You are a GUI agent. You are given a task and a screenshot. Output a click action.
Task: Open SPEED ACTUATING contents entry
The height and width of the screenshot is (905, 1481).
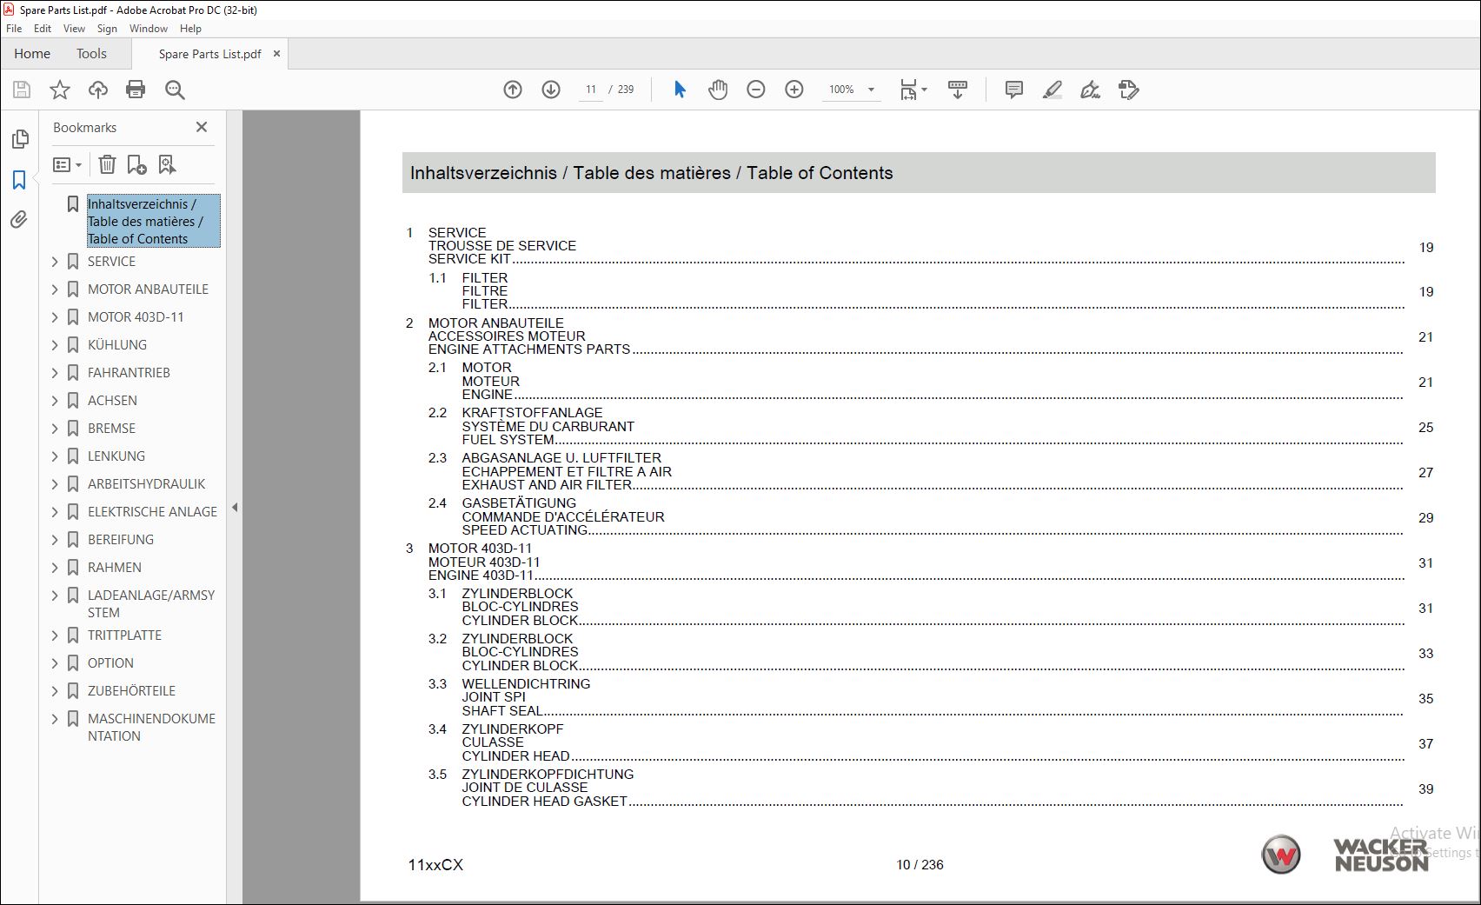pyautogui.click(x=525, y=530)
